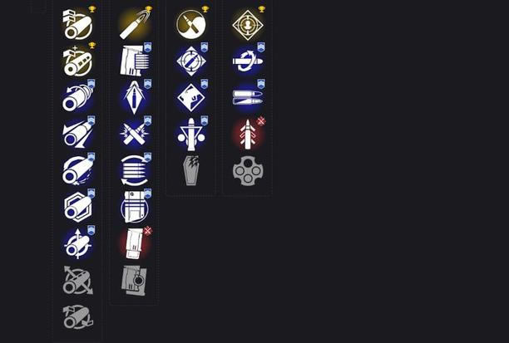This screenshot has height=343, width=509.
Task: Pick the barrel perk with crosshair and up arrow
Action: 78,244
